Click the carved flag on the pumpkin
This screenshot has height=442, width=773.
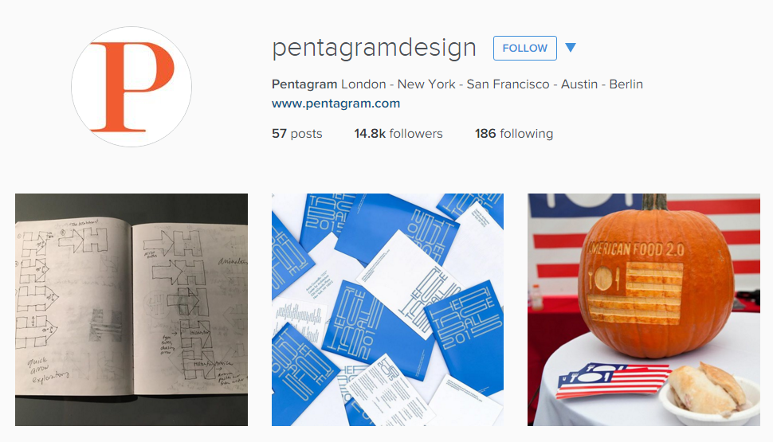tap(635, 293)
